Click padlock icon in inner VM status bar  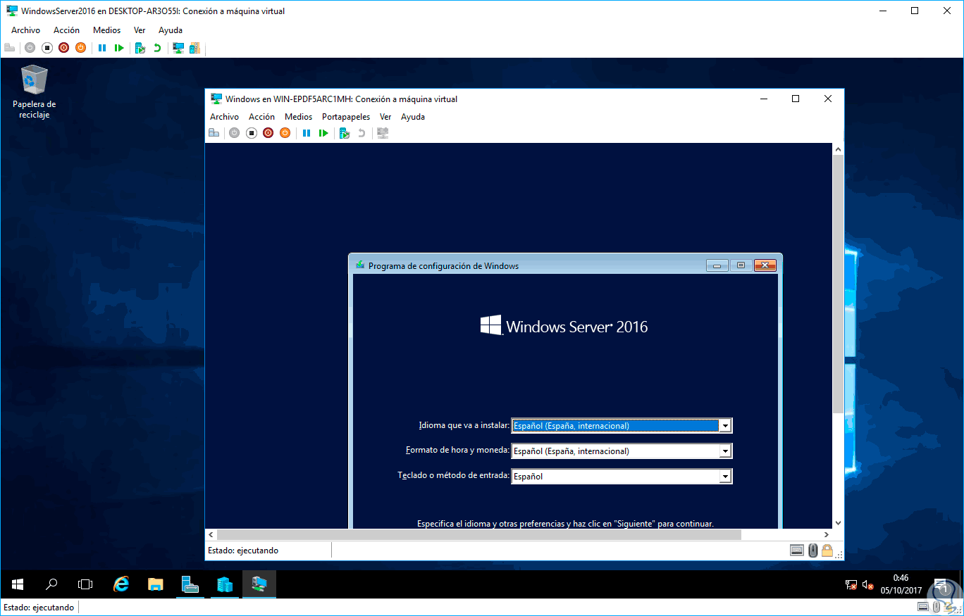(827, 551)
